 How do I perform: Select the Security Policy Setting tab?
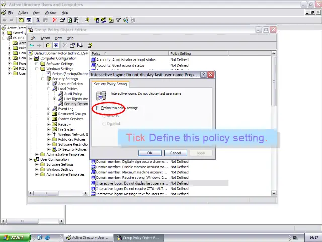(x=110, y=84)
